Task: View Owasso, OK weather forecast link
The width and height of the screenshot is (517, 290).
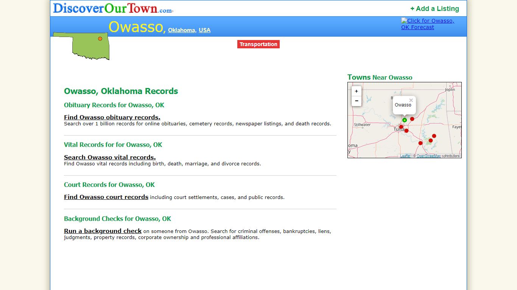Action: pyautogui.click(x=428, y=24)
